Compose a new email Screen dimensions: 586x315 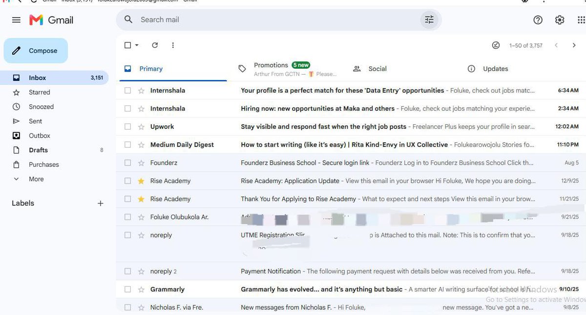pyautogui.click(x=36, y=51)
